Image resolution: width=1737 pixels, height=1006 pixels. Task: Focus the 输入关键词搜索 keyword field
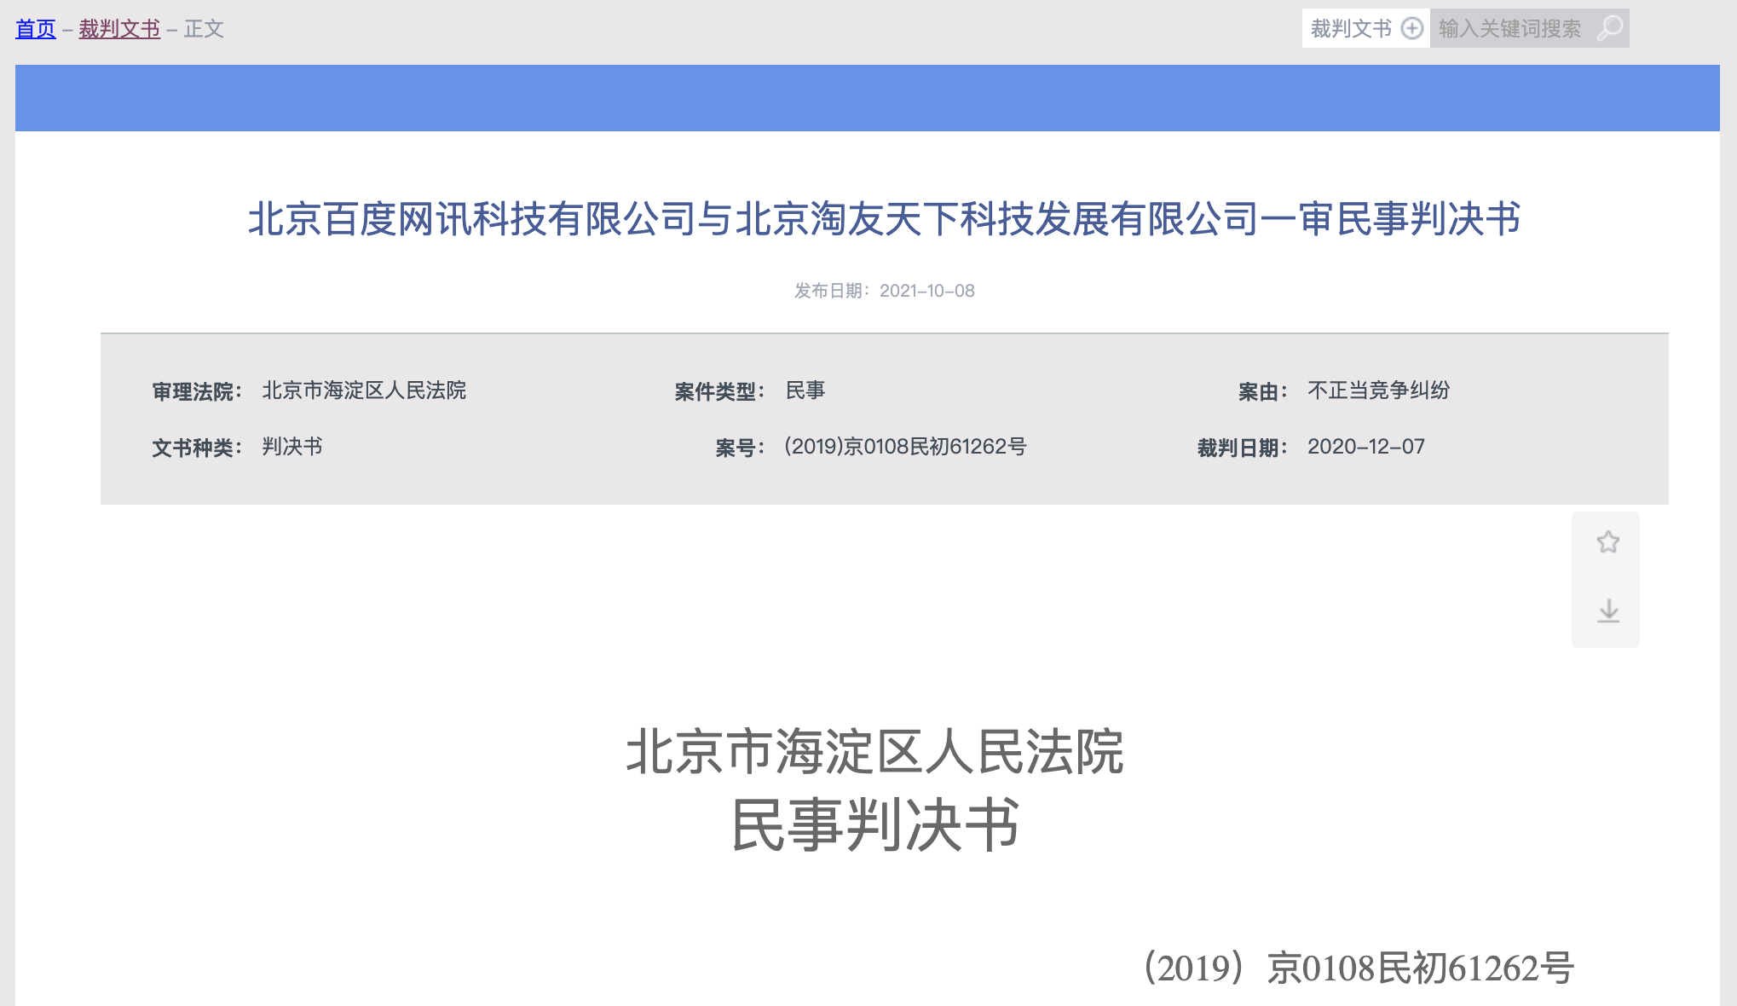tap(1510, 28)
